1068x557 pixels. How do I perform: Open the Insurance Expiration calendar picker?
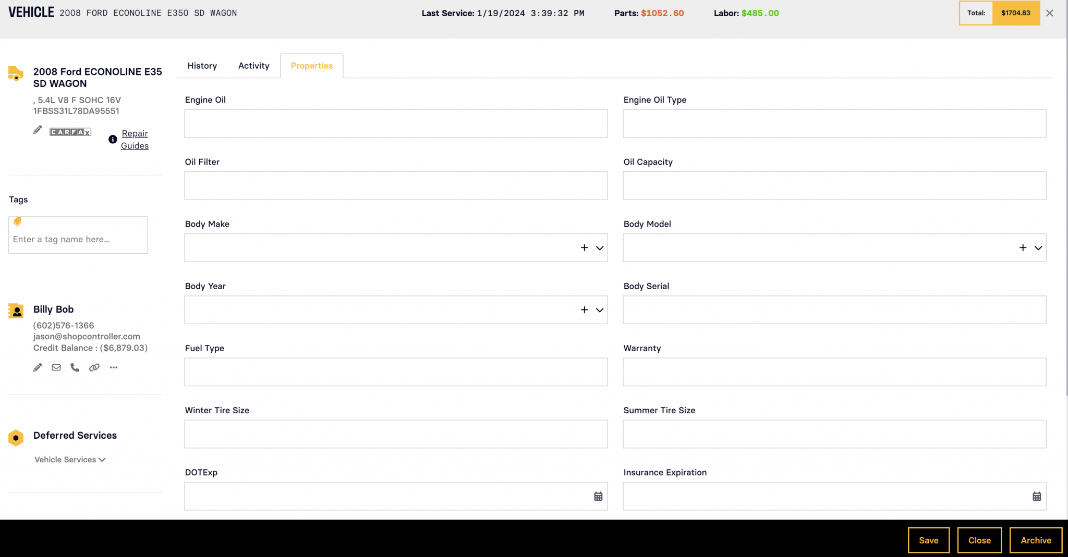click(1037, 496)
